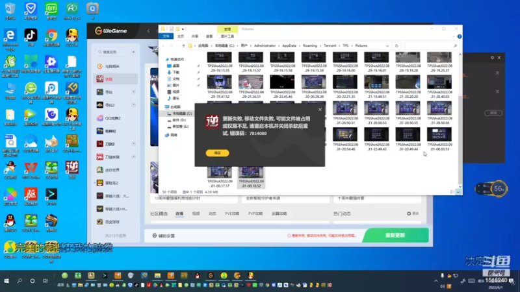Image resolution: width=520 pixels, height=292 pixels.
Task: Close the update failed error dialog
Action: click(320, 110)
